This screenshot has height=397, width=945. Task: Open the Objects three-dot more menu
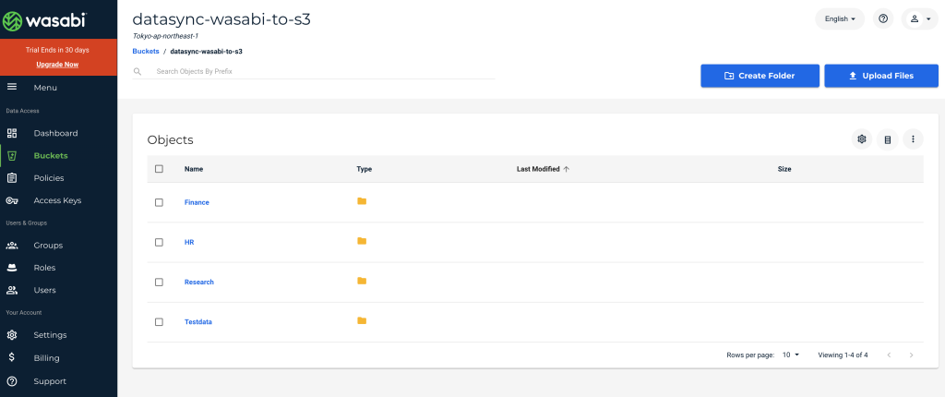coord(913,139)
